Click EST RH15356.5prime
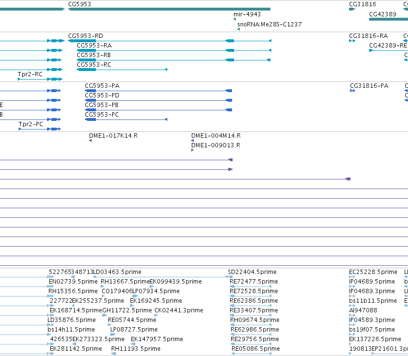This screenshot has height=356, width=408. pyautogui.click(x=73, y=291)
